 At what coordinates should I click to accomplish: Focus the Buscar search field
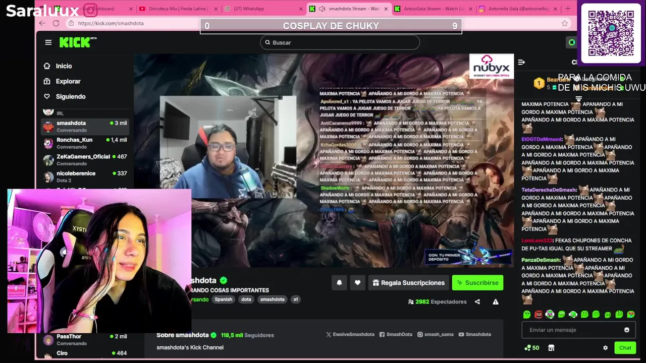coord(340,42)
